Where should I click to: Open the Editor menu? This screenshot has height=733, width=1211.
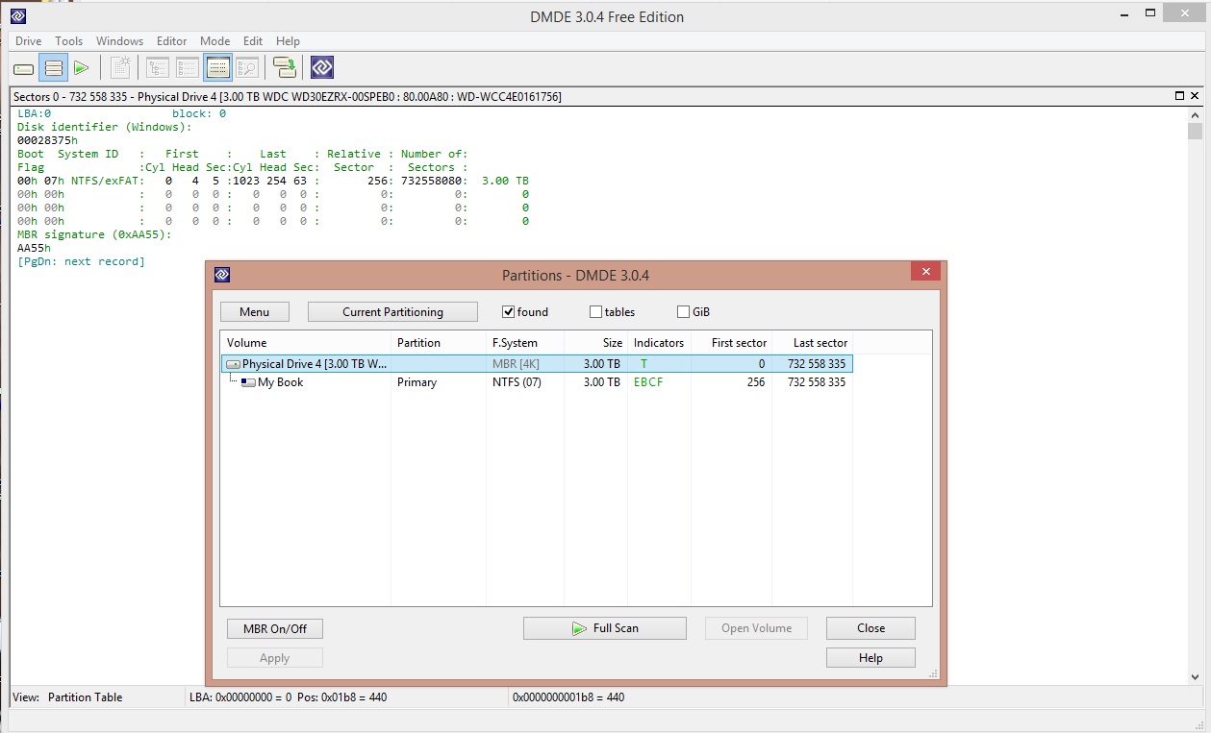[172, 41]
